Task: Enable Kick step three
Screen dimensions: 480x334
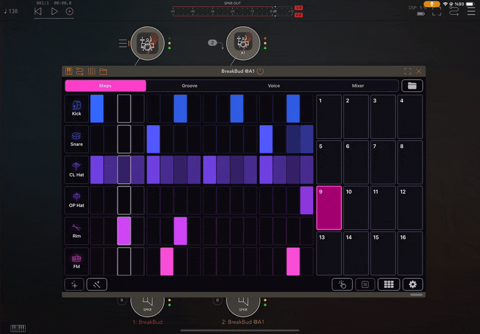Action: coord(124,108)
